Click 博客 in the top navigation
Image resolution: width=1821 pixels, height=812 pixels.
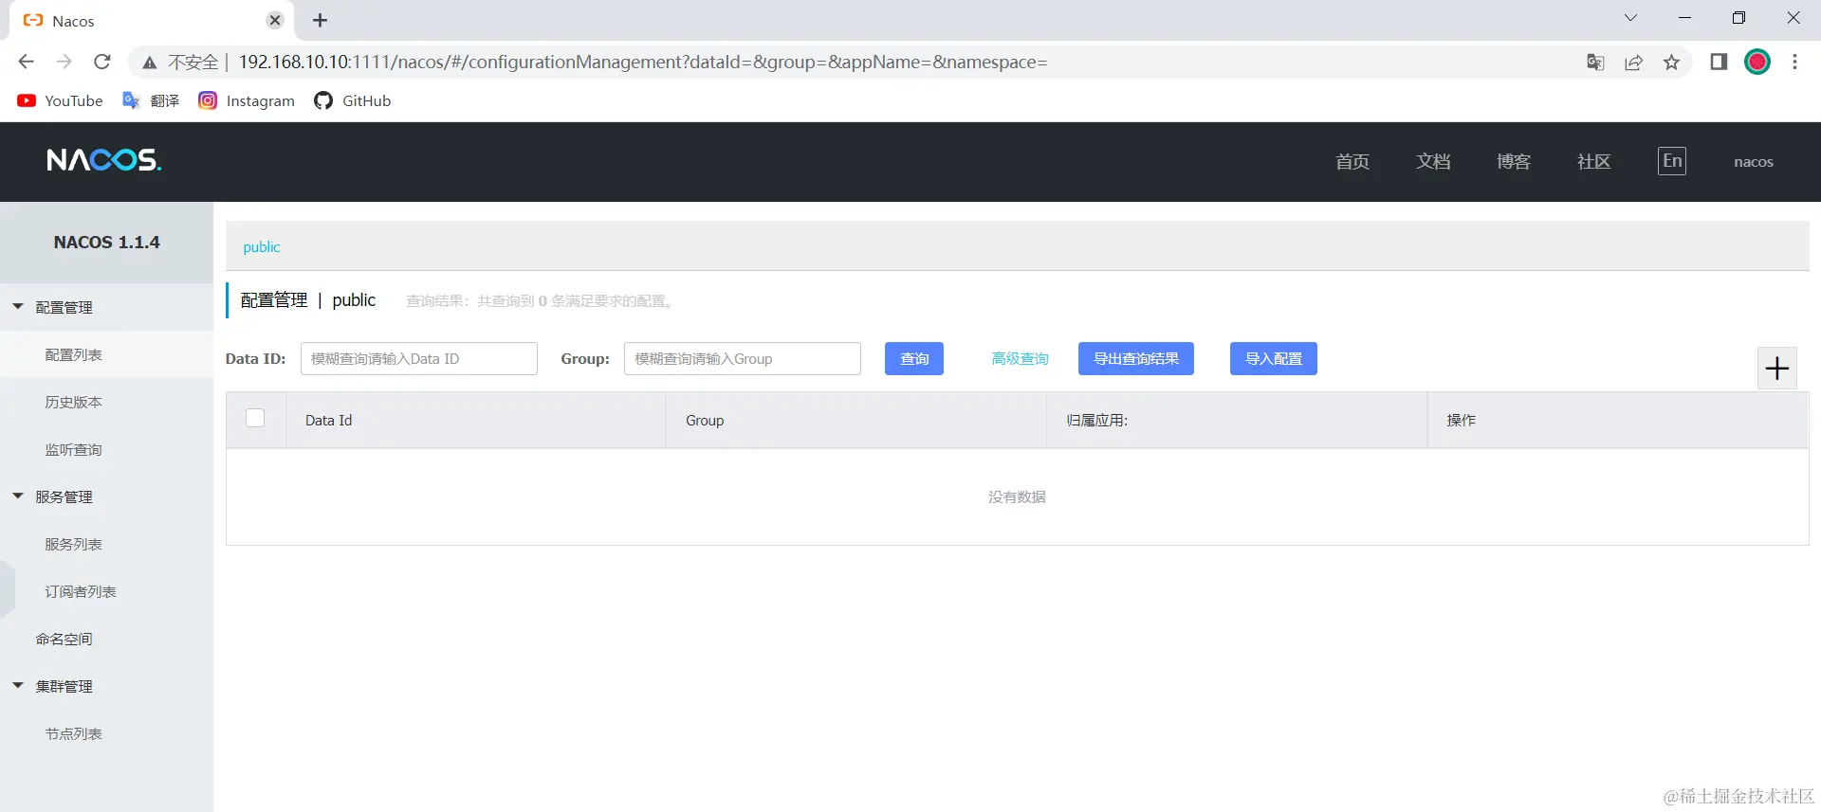tap(1514, 161)
